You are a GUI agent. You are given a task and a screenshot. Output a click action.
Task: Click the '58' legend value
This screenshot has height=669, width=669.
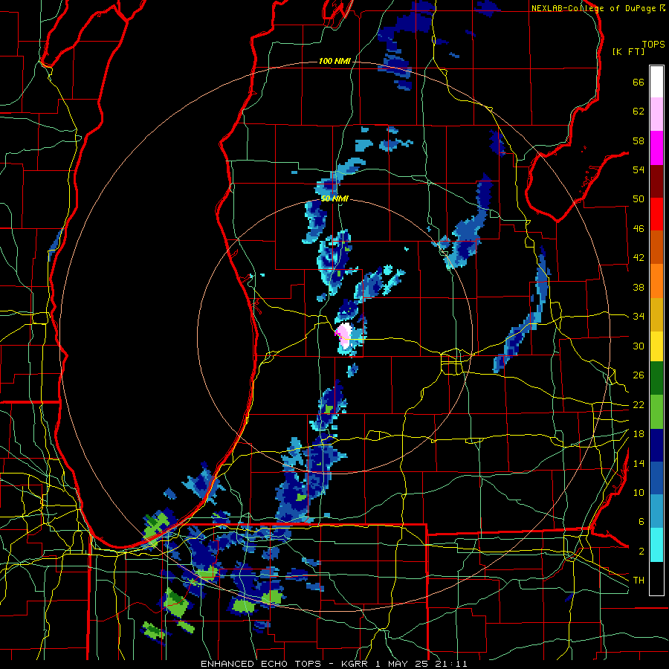(639, 140)
